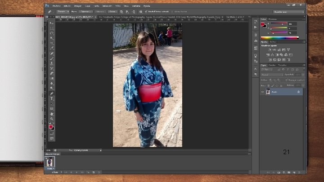Screen dimensions: 324x182
Task: Open the Actions play panel icon
Action: click(256, 27)
